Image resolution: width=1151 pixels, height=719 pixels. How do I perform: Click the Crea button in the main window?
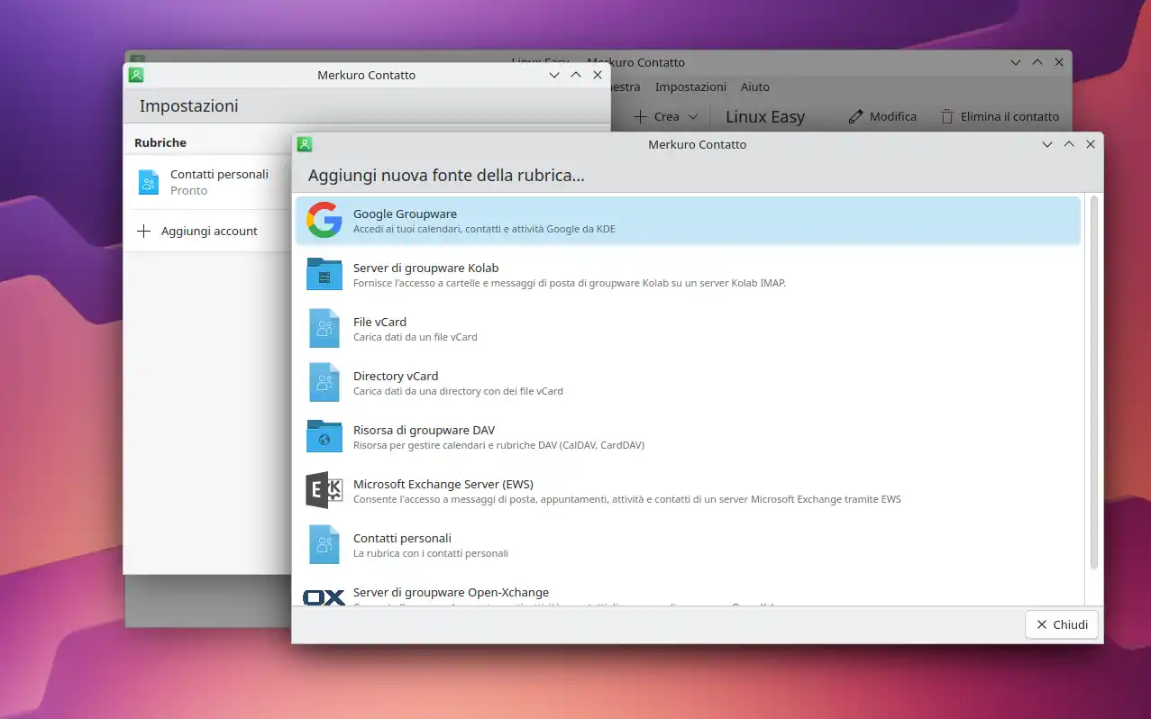click(x=666, y=116)
